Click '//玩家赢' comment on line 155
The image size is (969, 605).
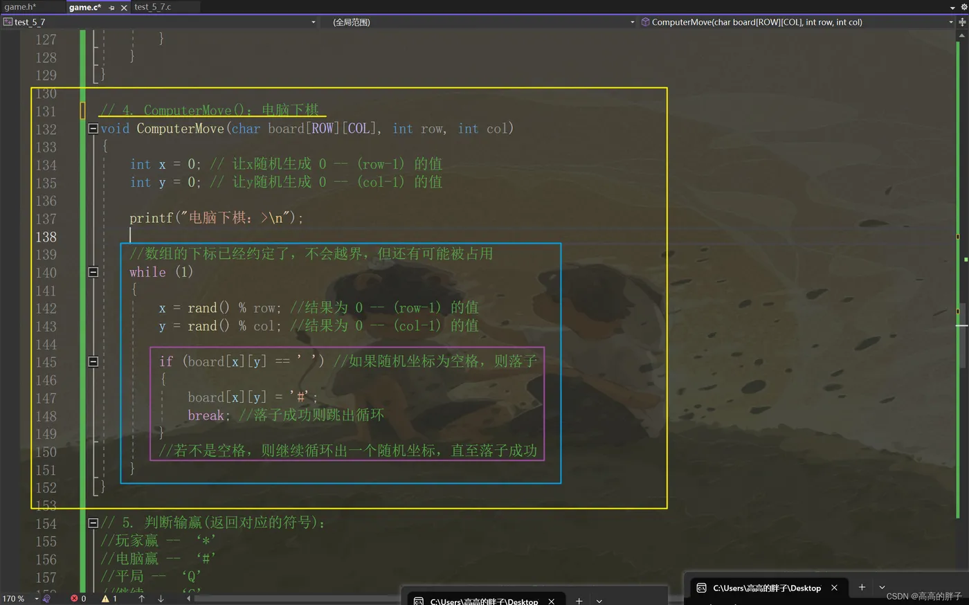[x=158, y=541]
